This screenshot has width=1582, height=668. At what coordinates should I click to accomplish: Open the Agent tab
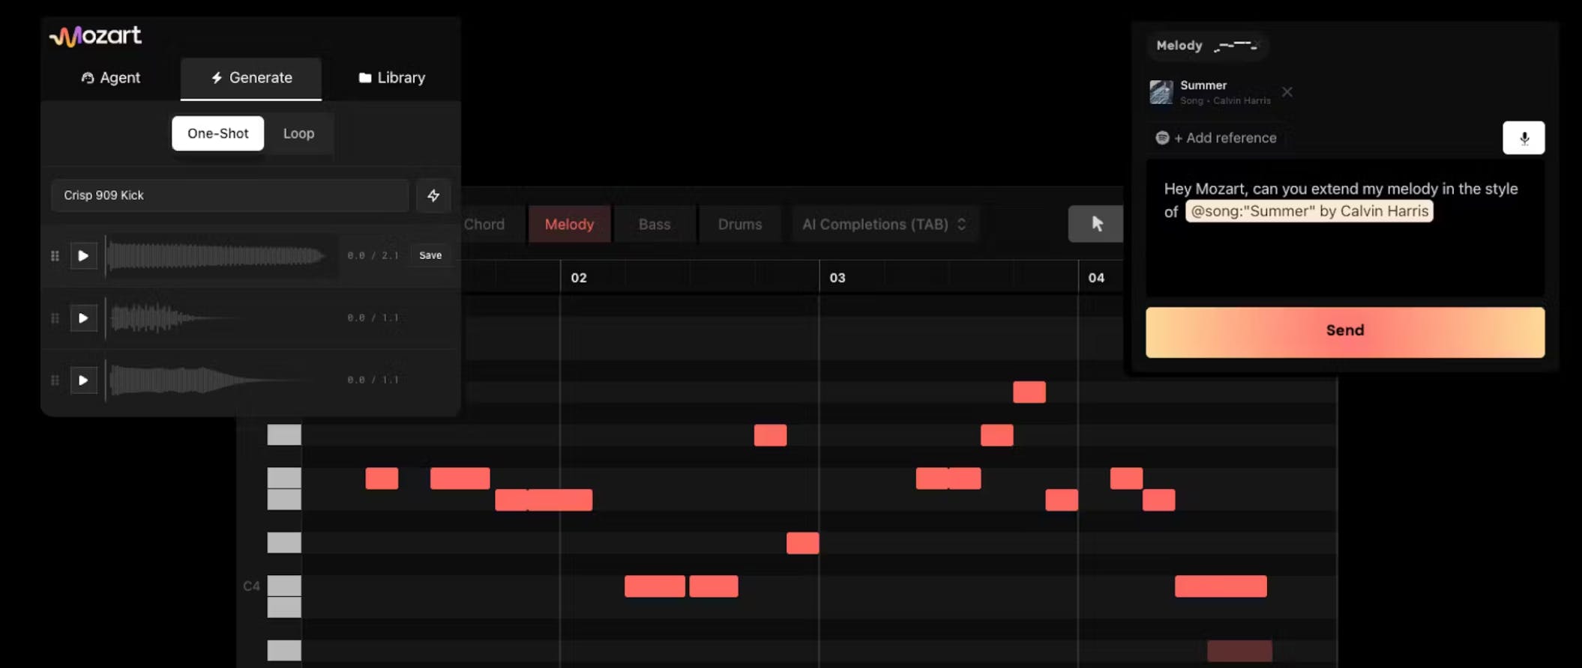pyautogui.click(x=111, y=78)
